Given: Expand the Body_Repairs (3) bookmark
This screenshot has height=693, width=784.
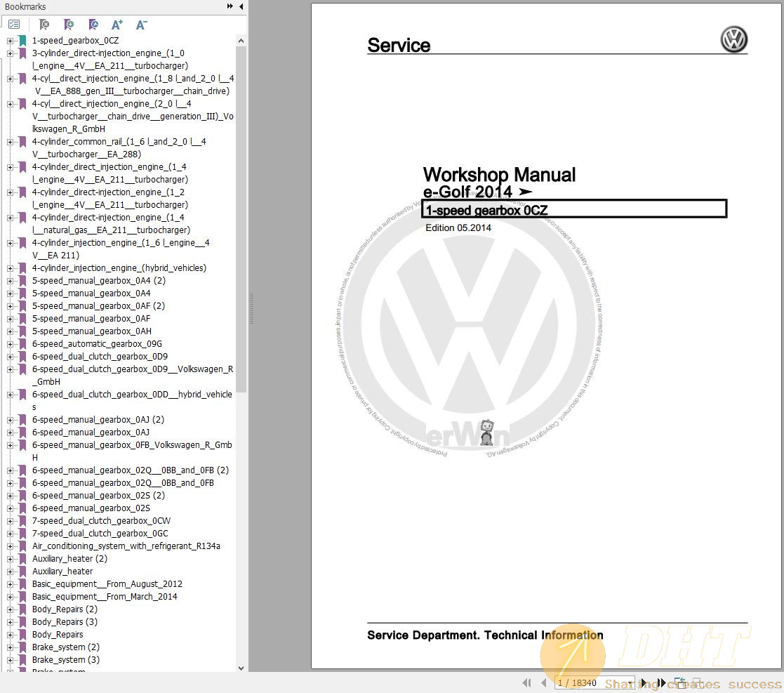Looking at the screenshot, I should [x=10, y=622].
